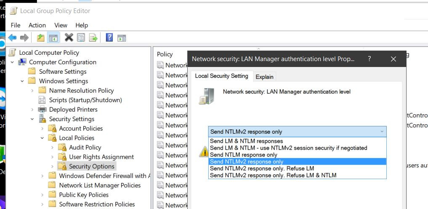The height and width of the screenshot is (209, 428).
Task: Select Network List Manager Policies folder
Action: point(99,185)
